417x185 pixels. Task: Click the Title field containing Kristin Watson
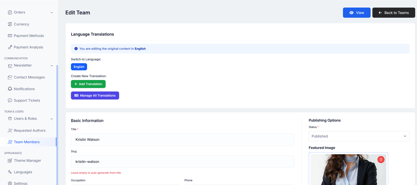click(x=182, y=140)
